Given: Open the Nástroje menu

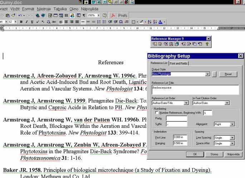Looking at the screenshot, I should point(44,9).
